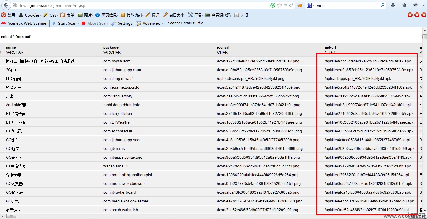The width and height of the screenshot is (427, 219).
Task: Open the 表单 (Forms) menu
Action: (68, 15)
